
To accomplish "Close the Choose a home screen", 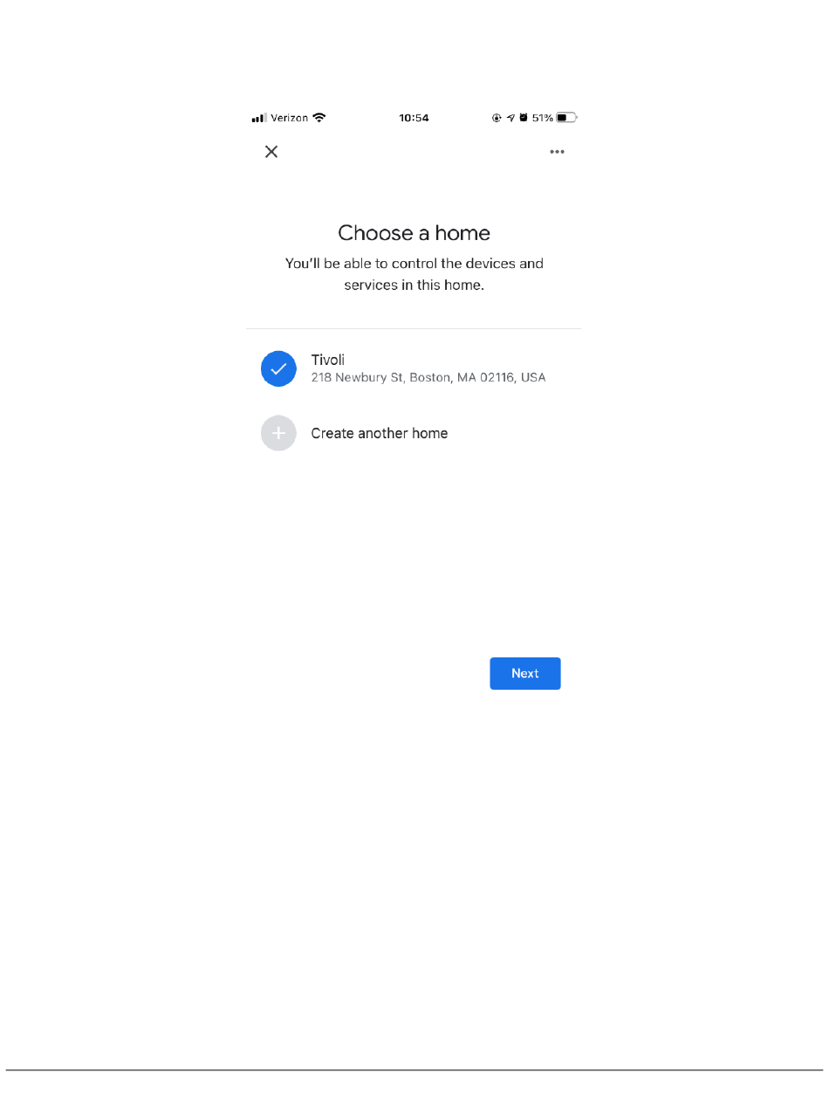I will 271,152.
